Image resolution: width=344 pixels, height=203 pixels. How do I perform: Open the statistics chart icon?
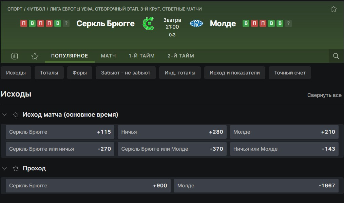(15, 56)
